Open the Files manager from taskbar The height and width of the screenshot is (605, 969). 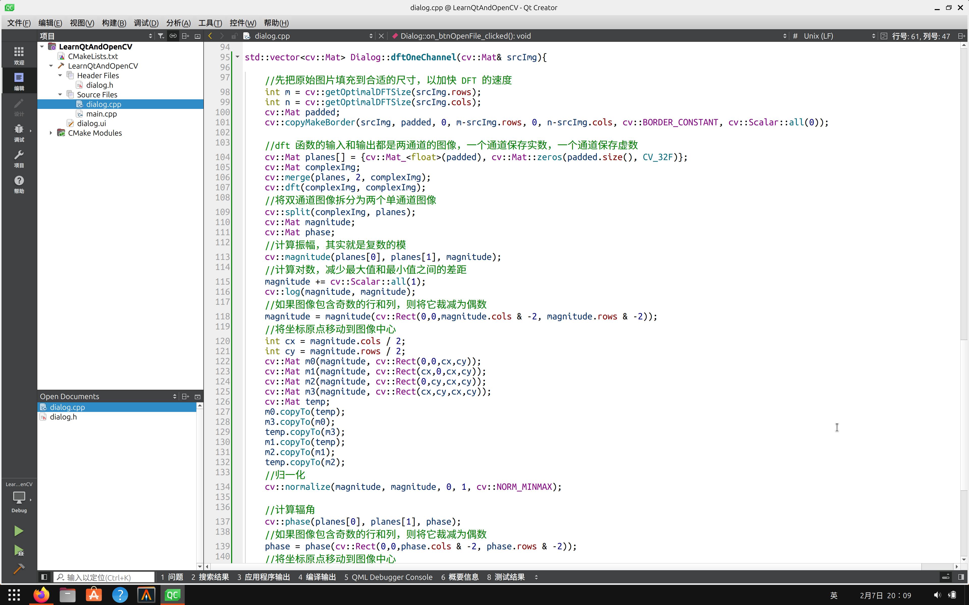click(x=67, y=595)
